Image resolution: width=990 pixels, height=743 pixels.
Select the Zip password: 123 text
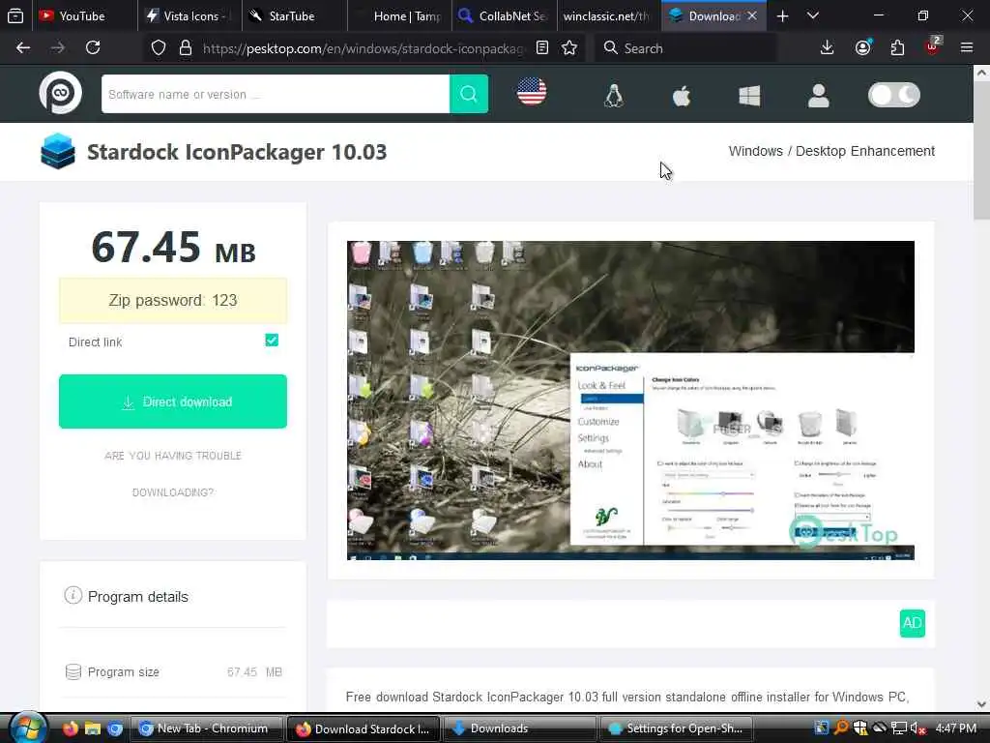[x=173, y=300]
